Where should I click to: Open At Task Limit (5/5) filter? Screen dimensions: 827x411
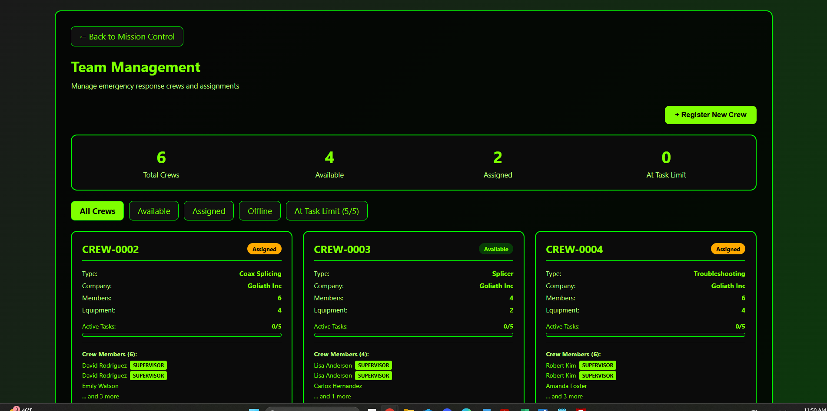[x=326, y=211]
